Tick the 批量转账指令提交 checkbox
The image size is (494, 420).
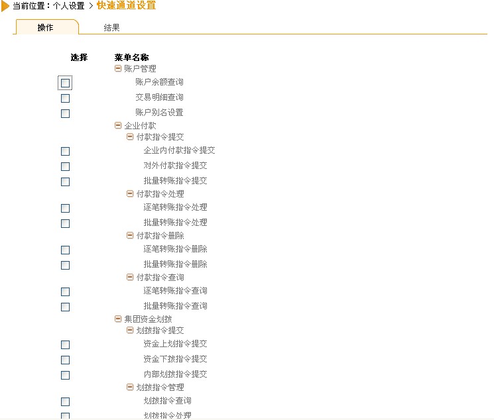click(65, 182)
